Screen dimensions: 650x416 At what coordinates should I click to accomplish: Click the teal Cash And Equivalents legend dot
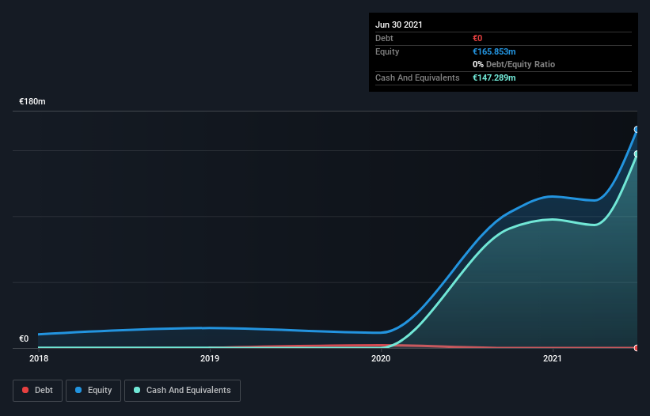(137, 390)
